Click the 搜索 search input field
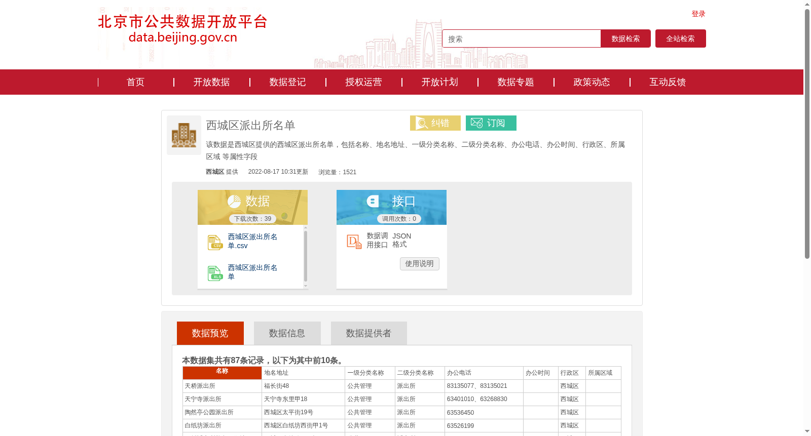The height and width of the screenshot is (436, 811). pos(522,38)
